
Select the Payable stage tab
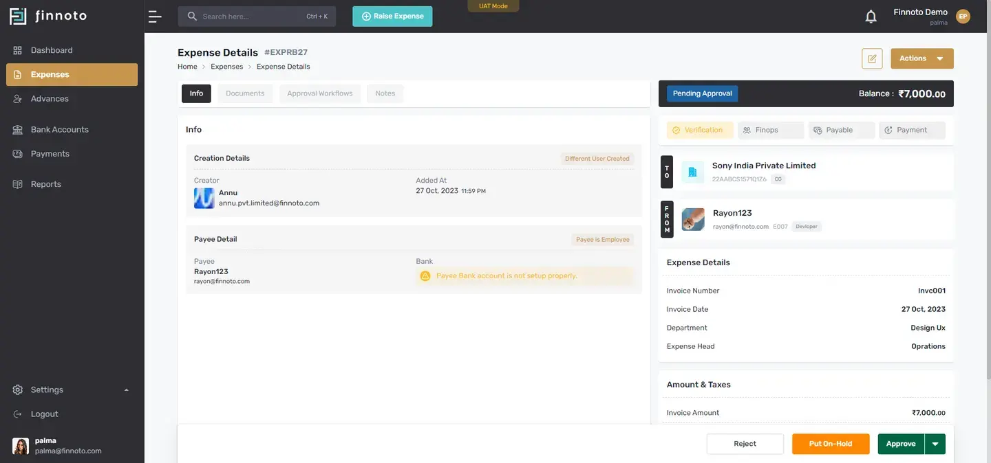842,130
